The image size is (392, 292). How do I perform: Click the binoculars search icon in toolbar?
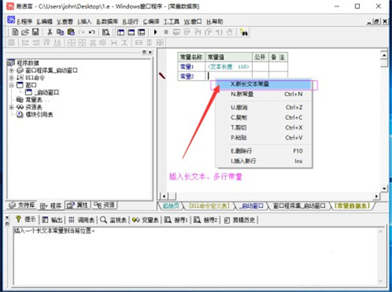[x=244, y=32]
